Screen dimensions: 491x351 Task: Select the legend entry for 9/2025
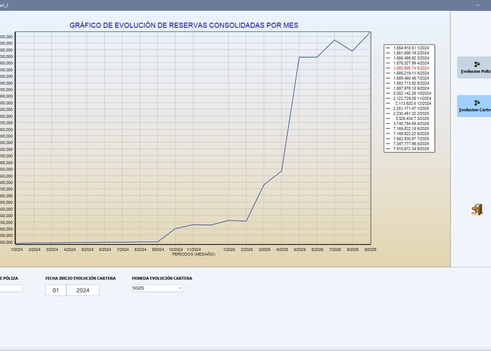(408, 149)
